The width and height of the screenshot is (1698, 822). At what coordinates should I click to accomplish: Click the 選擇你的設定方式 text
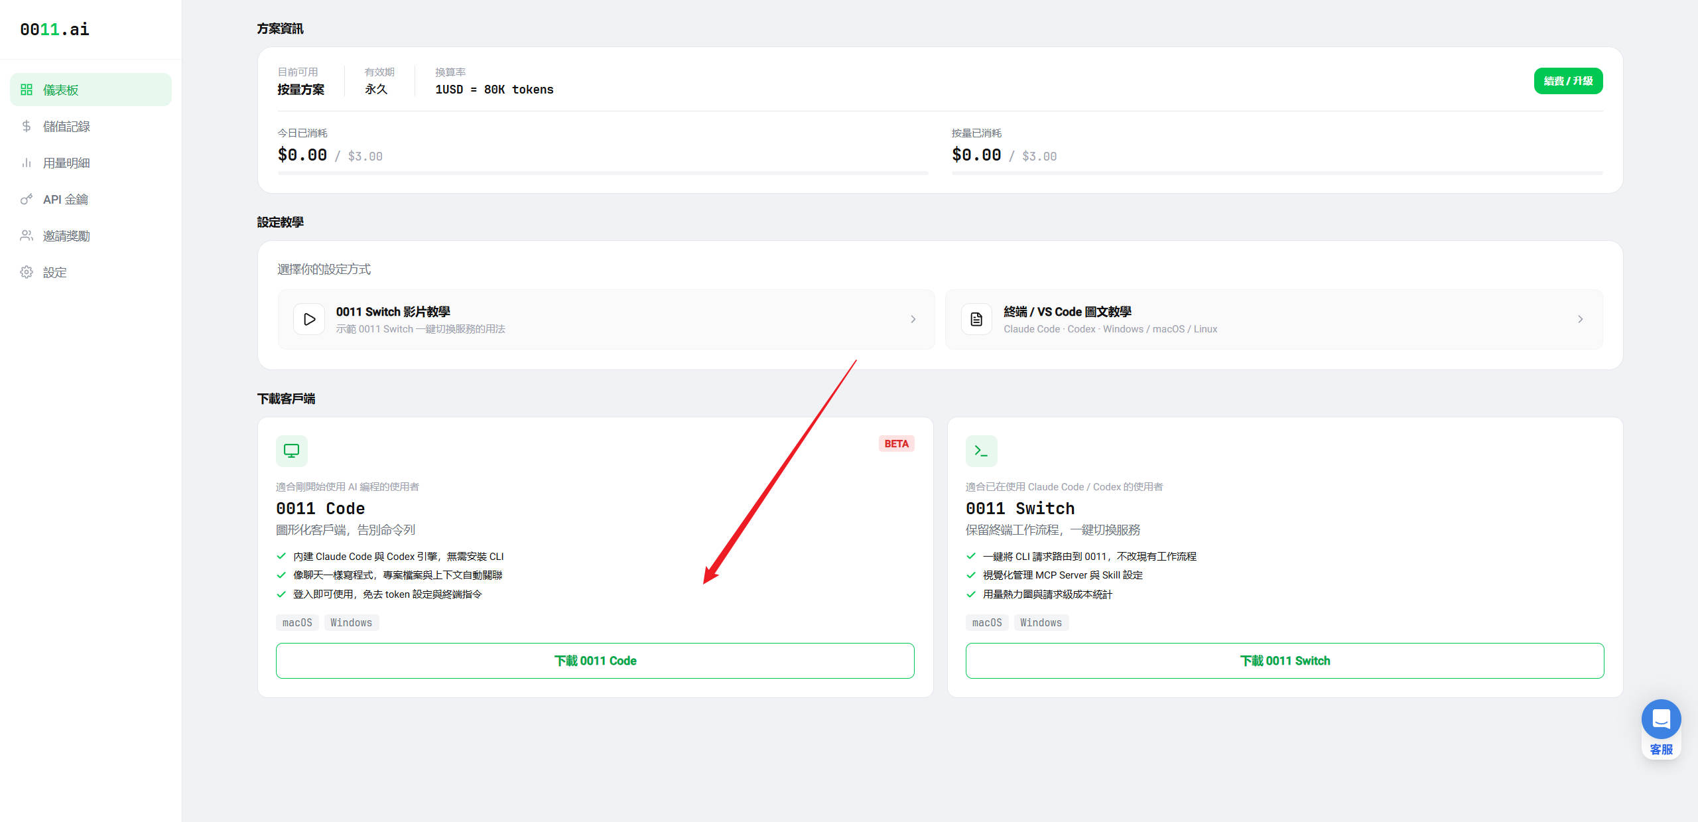click(x=324, y=269)
